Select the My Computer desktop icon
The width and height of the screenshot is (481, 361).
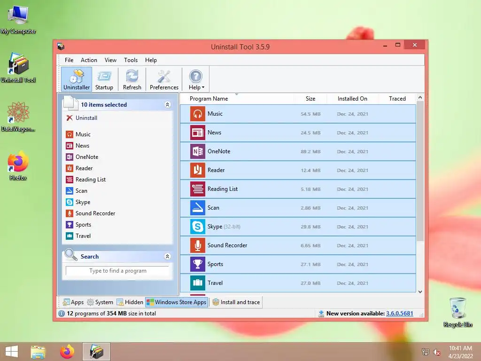[18, 20]
